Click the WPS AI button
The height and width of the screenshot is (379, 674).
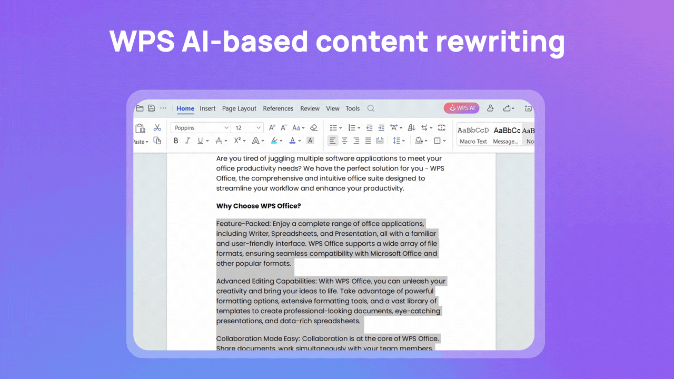[461, 108]
